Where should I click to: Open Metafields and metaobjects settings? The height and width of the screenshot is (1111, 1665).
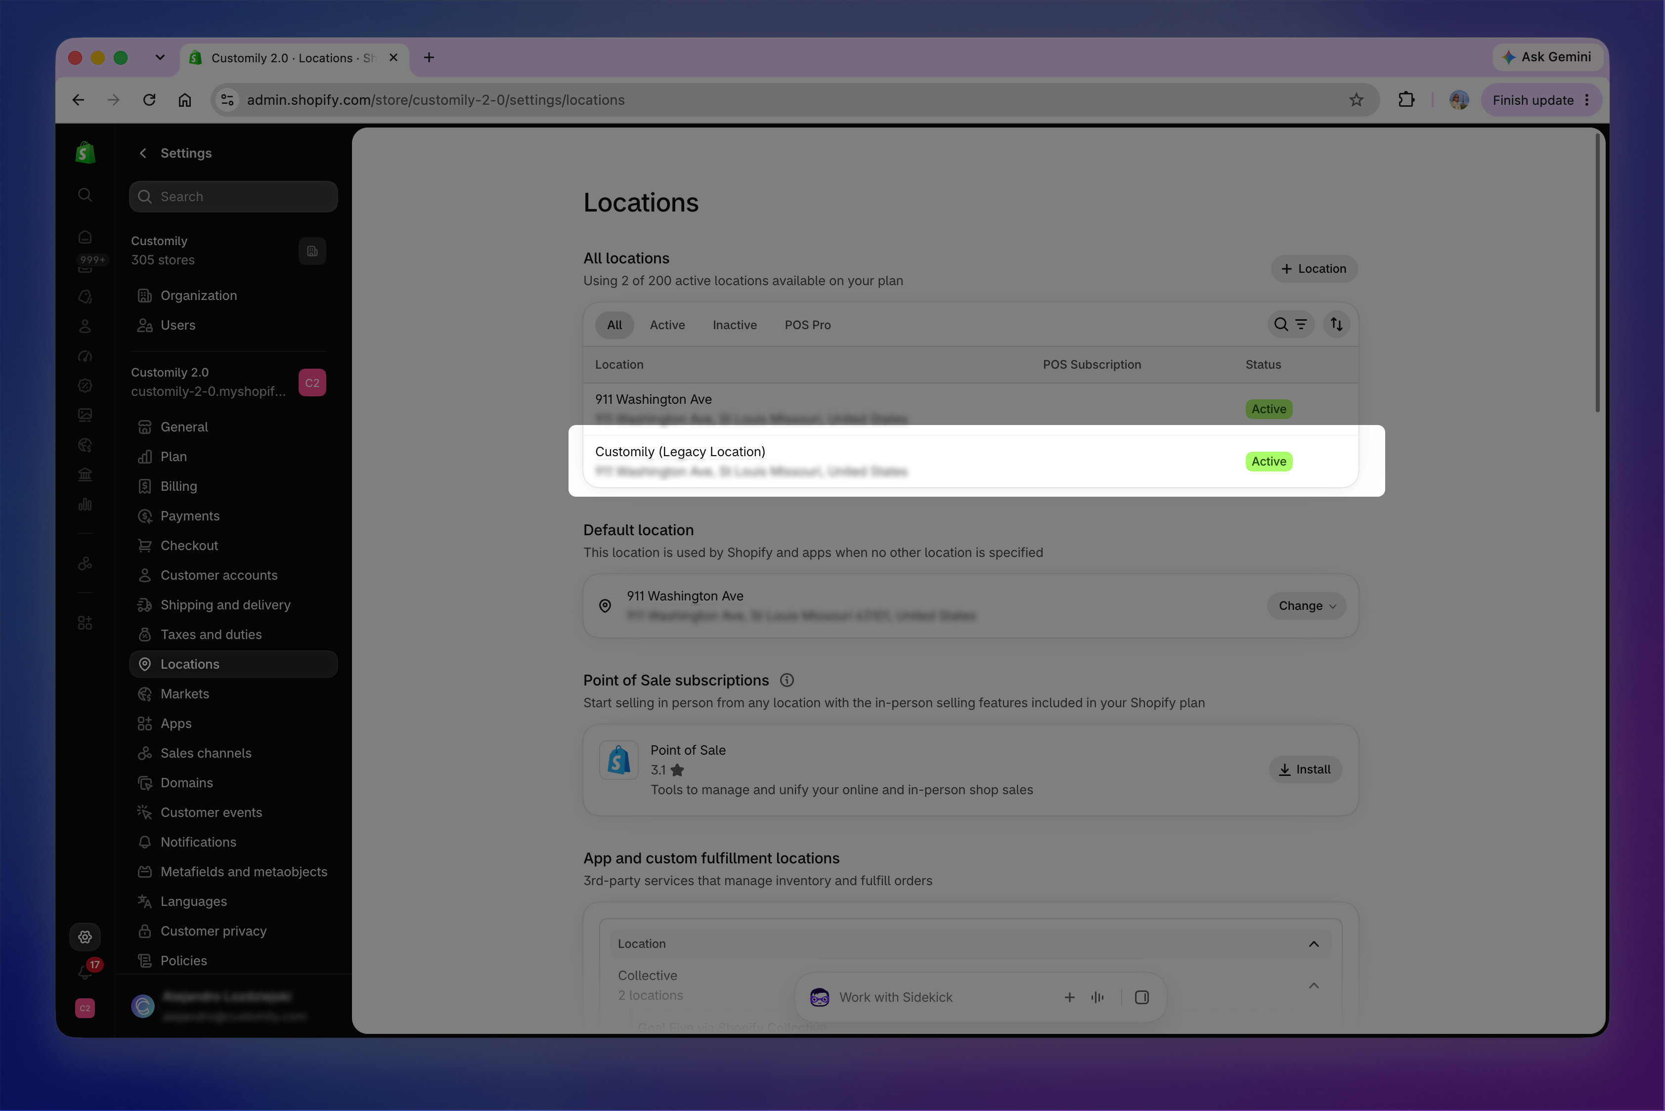click(233, 871)
